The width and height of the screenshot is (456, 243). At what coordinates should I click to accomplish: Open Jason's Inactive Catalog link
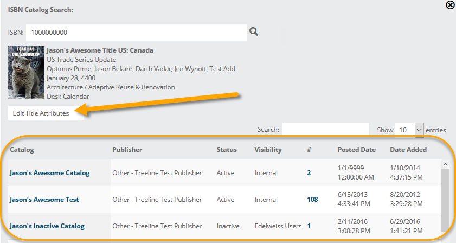(x=47, y=226)
